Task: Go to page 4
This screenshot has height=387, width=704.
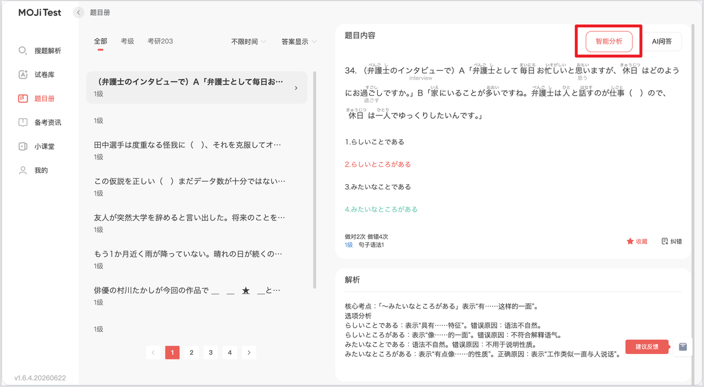Action: pyautogui.click(x=230, y=352)
